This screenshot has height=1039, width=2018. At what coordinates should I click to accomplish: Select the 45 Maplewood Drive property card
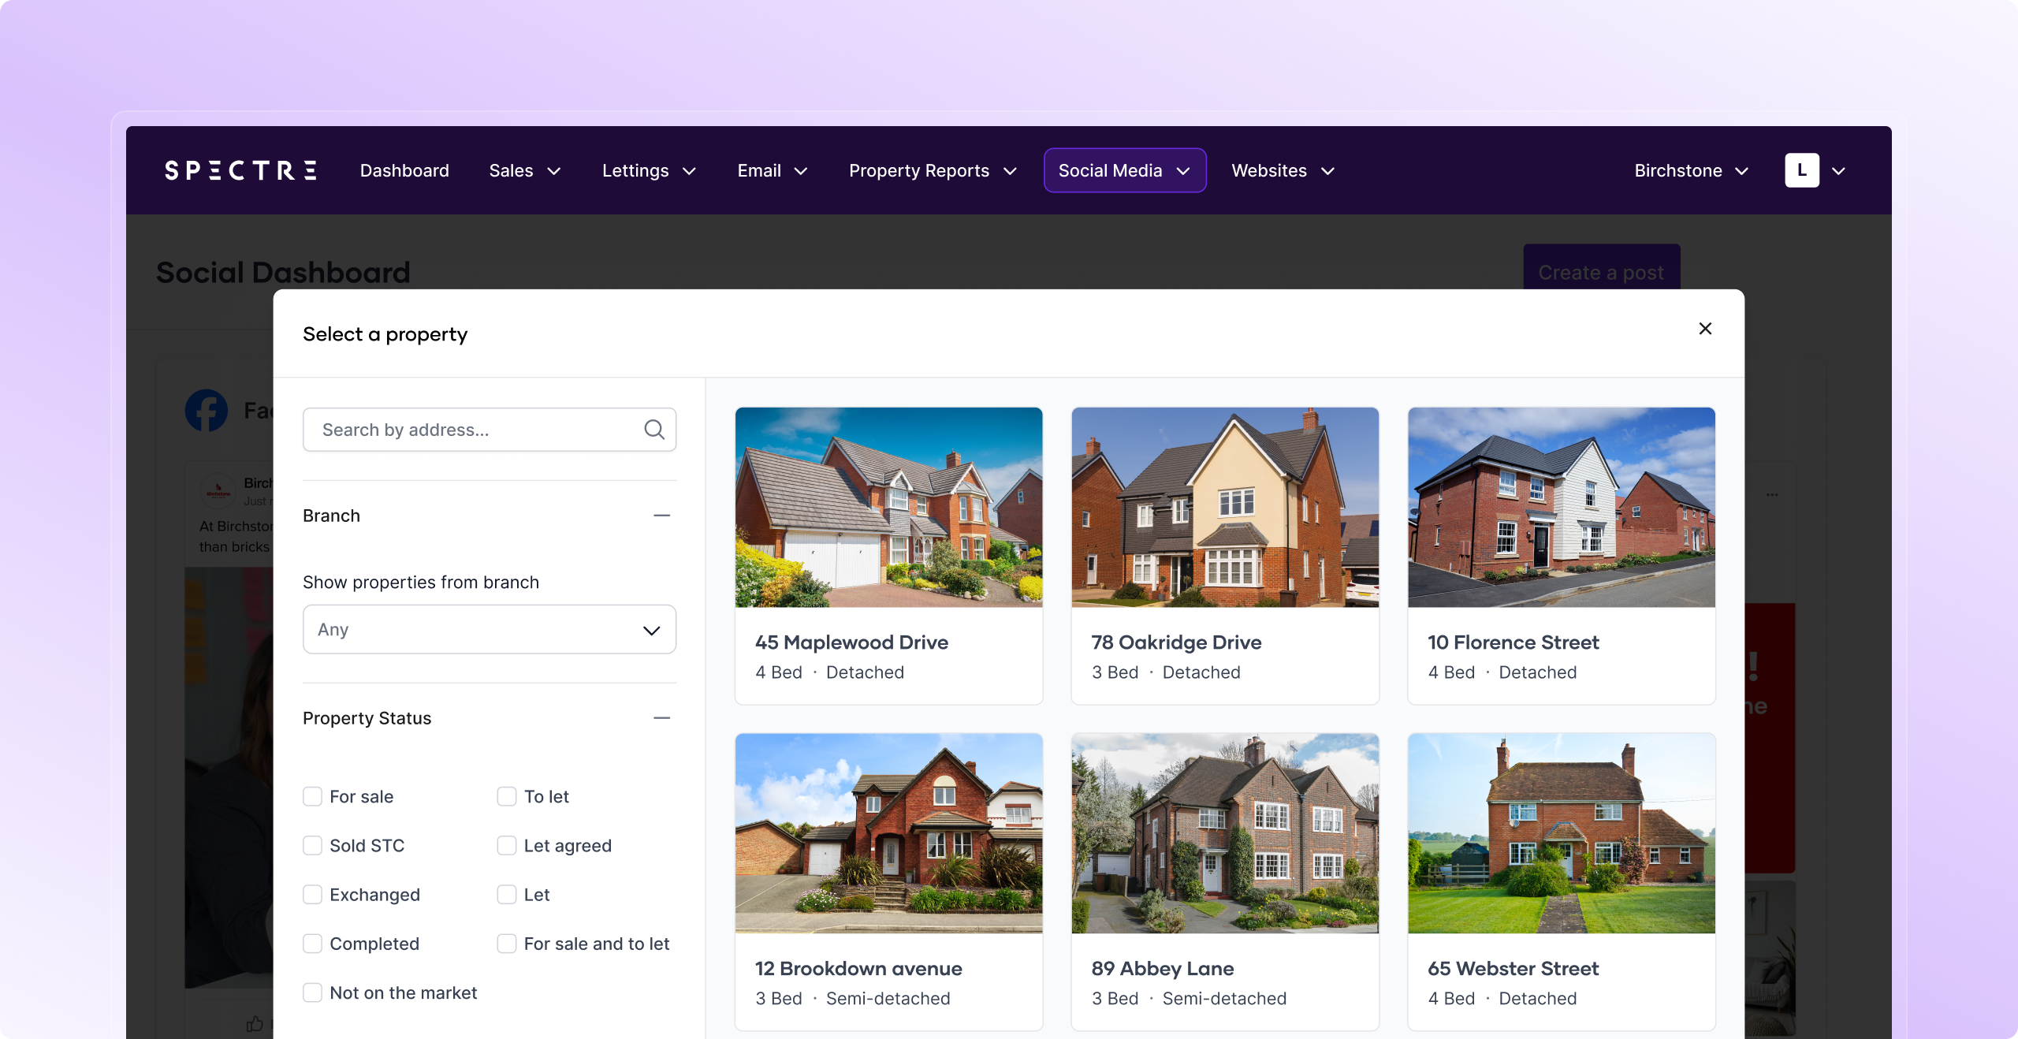(x=888, y=555)
